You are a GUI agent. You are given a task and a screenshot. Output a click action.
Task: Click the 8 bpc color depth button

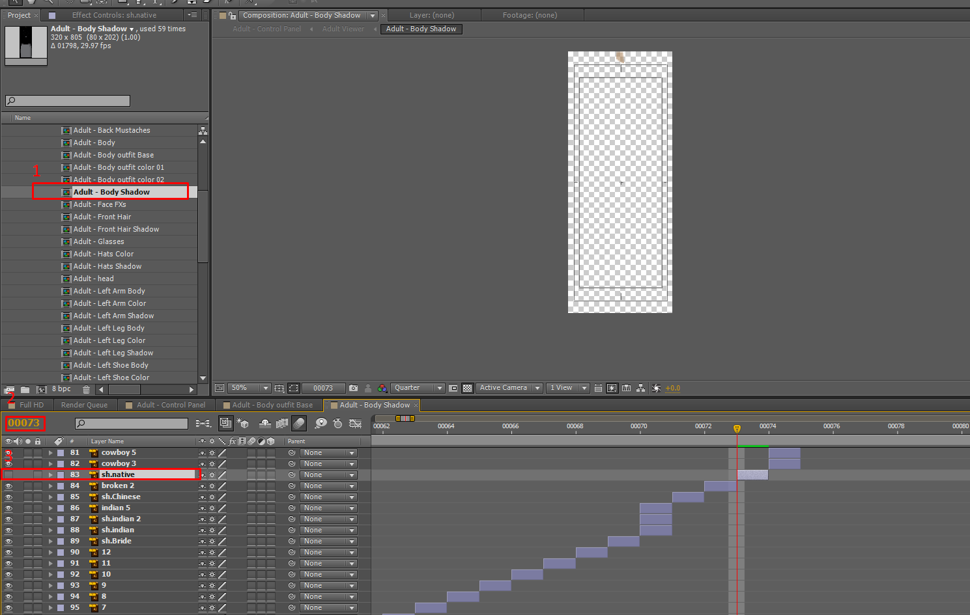(61, 389)
